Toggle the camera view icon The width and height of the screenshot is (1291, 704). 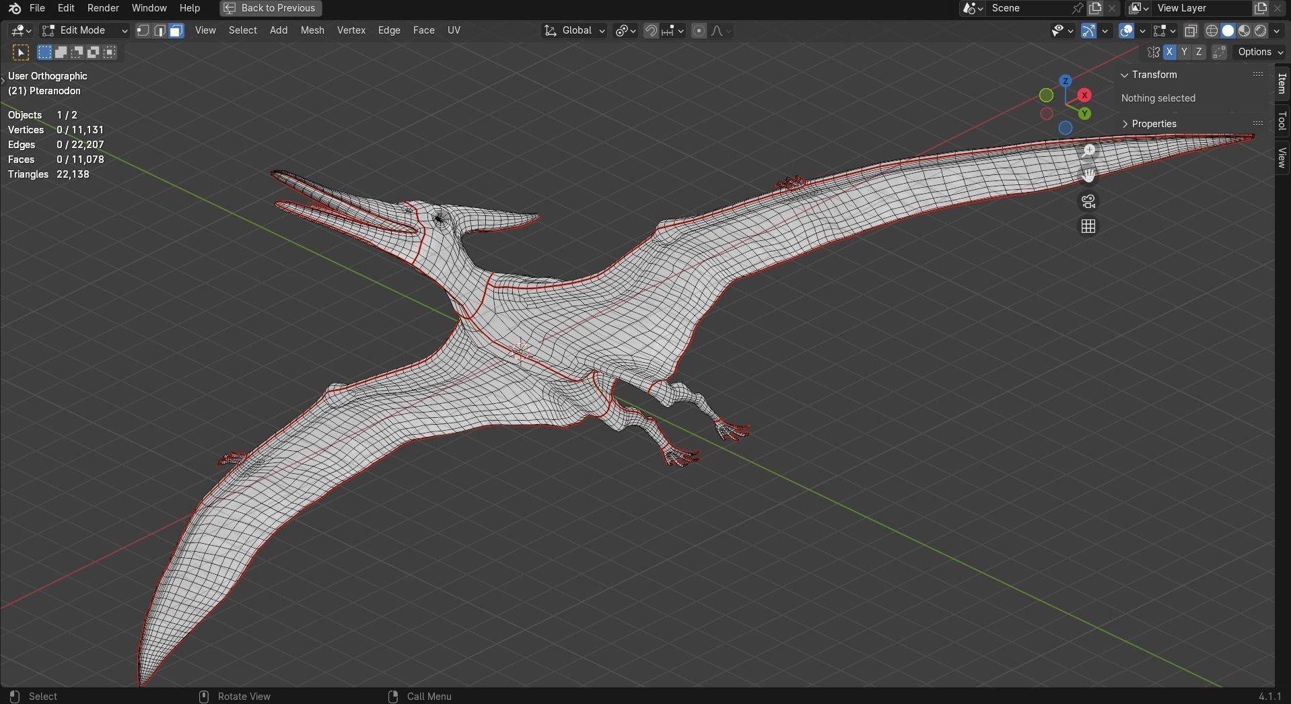tap(1088, 201)
